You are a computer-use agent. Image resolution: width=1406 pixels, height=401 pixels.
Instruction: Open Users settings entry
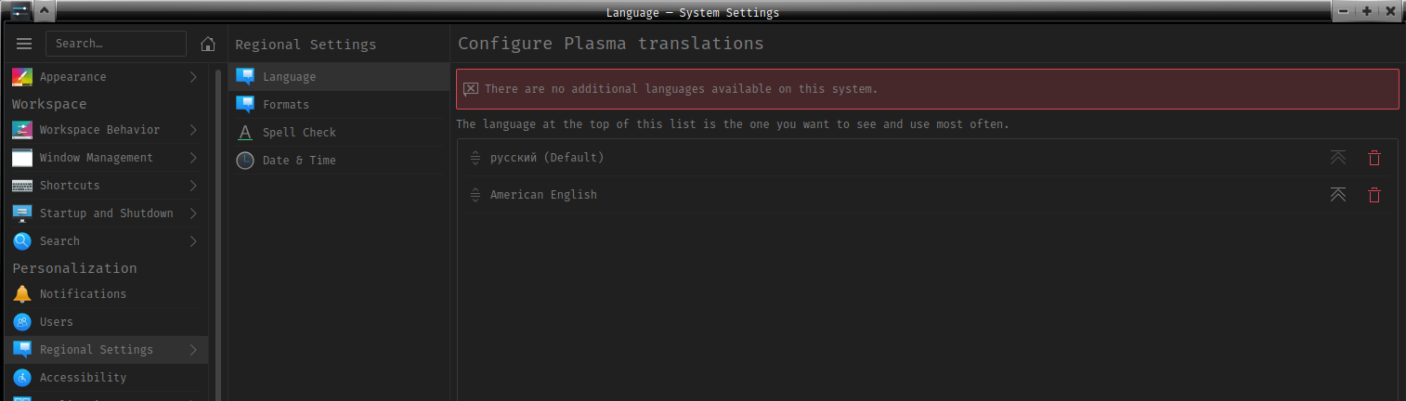point(107,322)
